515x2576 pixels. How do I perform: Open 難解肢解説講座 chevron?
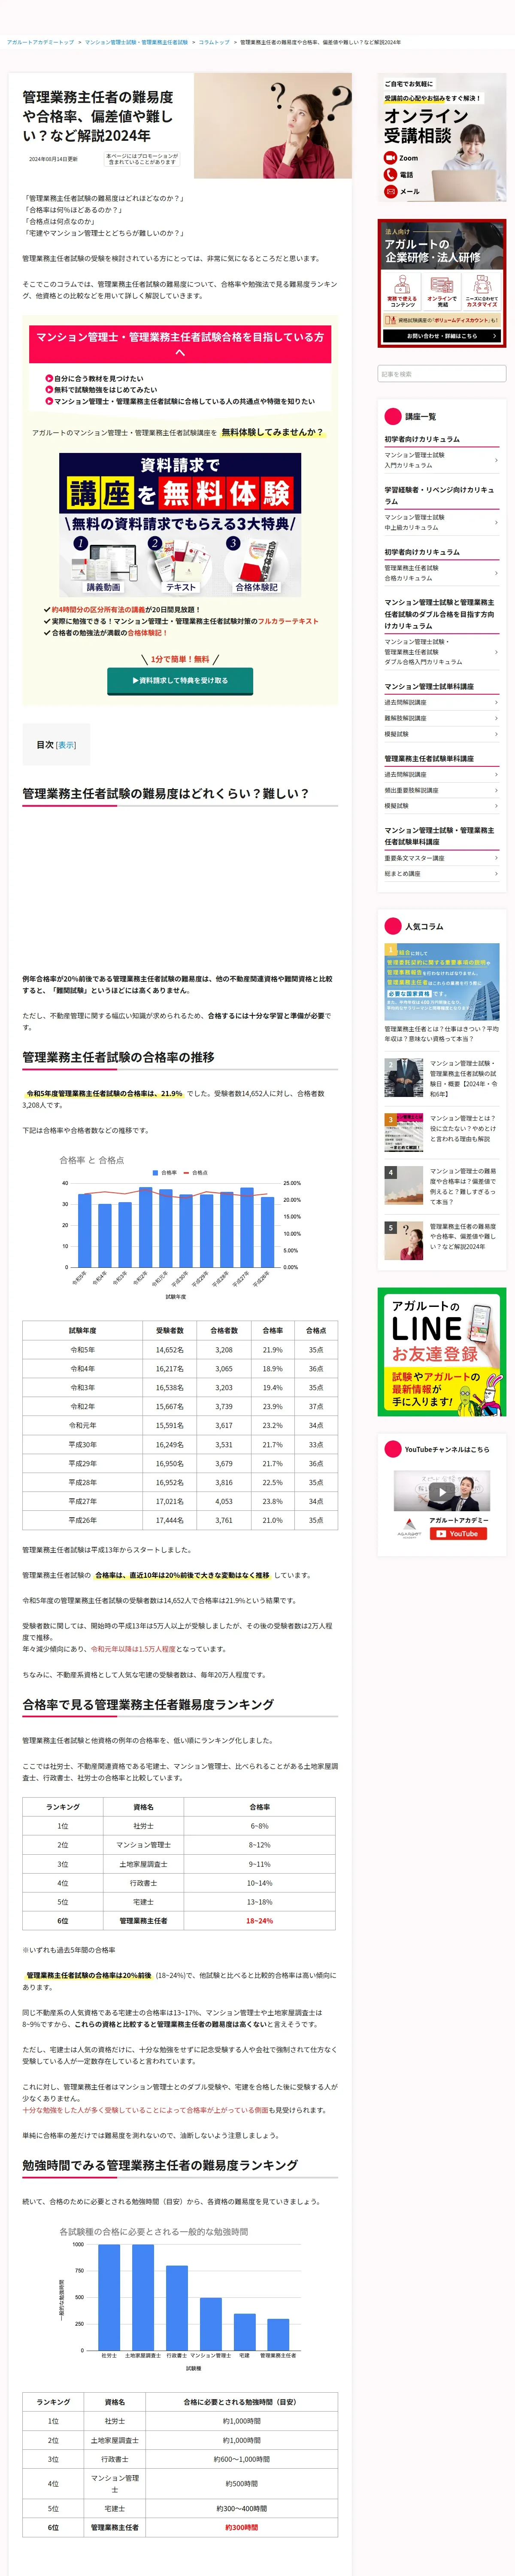pos(496,718)
